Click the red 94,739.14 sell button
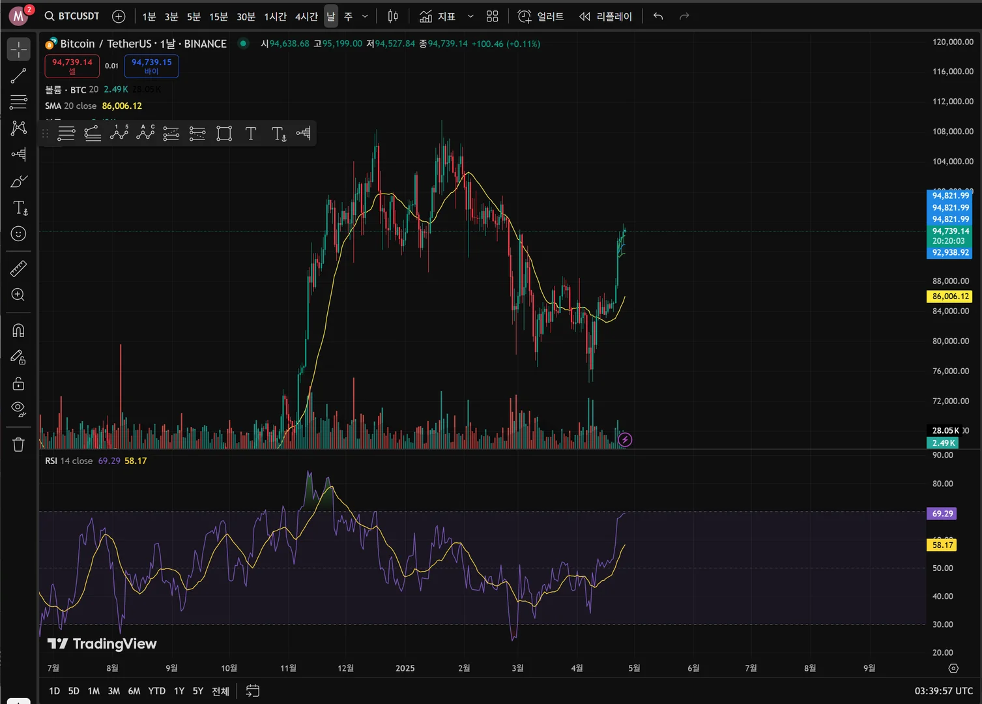Screen dimensions: 982x704 point(72,66)
